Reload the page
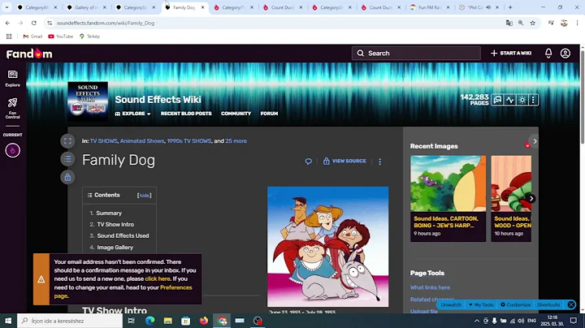This screenshot has width=585, height=328. click(x=34, y=23)
